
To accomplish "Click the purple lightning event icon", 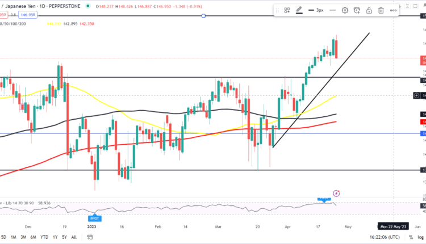I will [x=336, y=193].
